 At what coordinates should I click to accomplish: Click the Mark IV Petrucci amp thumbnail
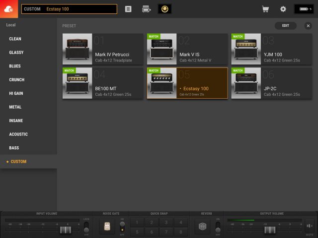coord(78,49)
